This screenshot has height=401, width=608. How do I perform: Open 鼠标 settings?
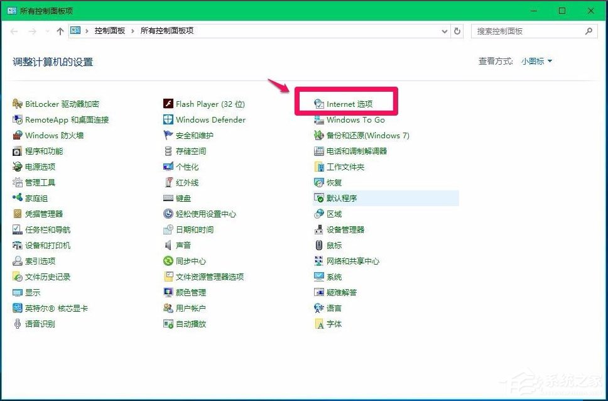[329, 245]
